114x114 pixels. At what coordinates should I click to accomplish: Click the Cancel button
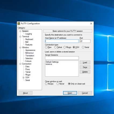pos(85,93)
